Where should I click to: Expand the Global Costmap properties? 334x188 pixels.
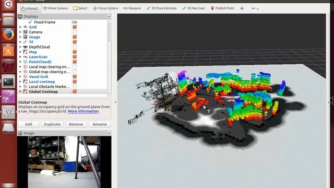tap(20, 92)
